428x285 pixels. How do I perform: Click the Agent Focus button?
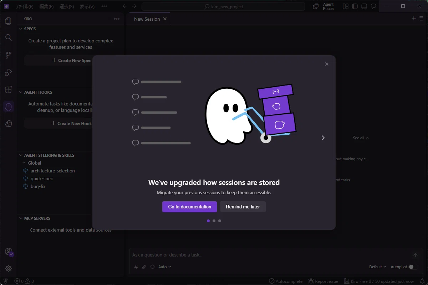[x=323, y=6]
